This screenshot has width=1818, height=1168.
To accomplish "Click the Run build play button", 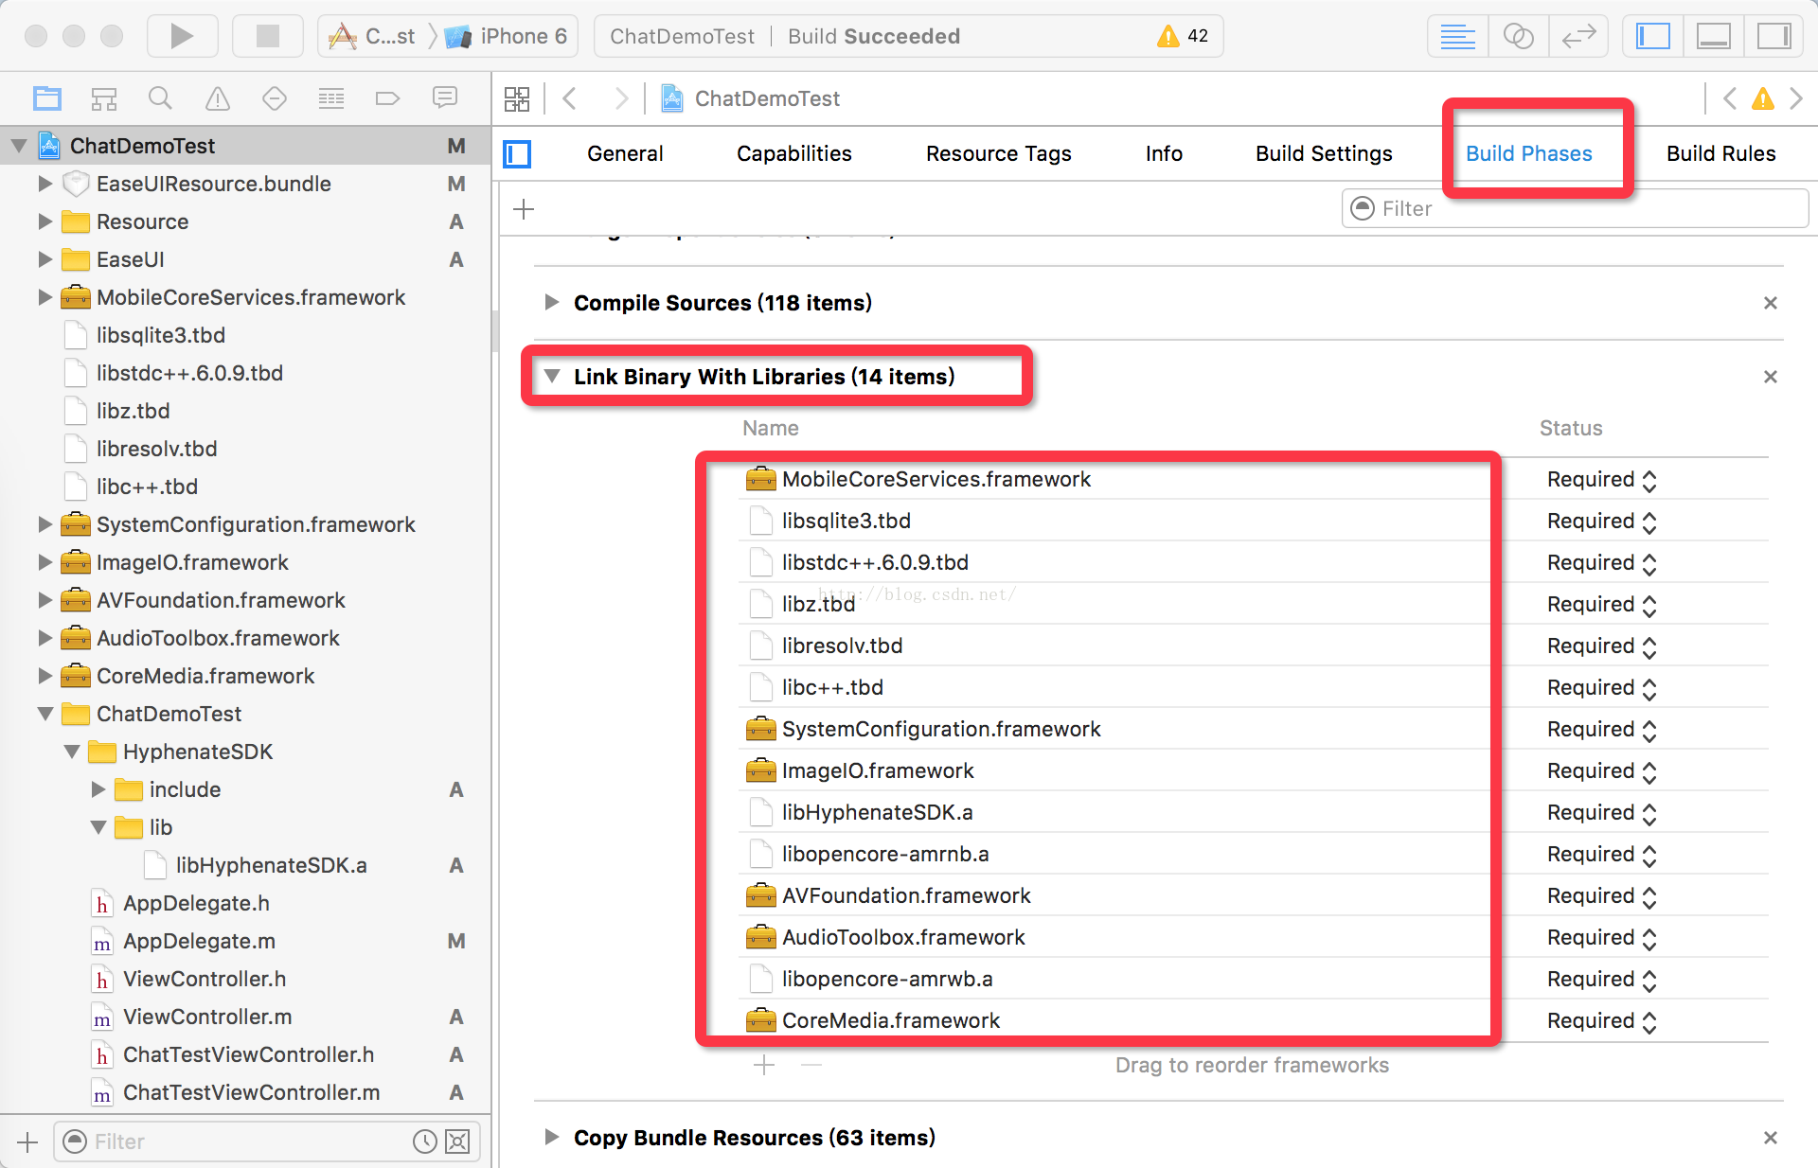I will pyautogui.click(x=182, y=36).
